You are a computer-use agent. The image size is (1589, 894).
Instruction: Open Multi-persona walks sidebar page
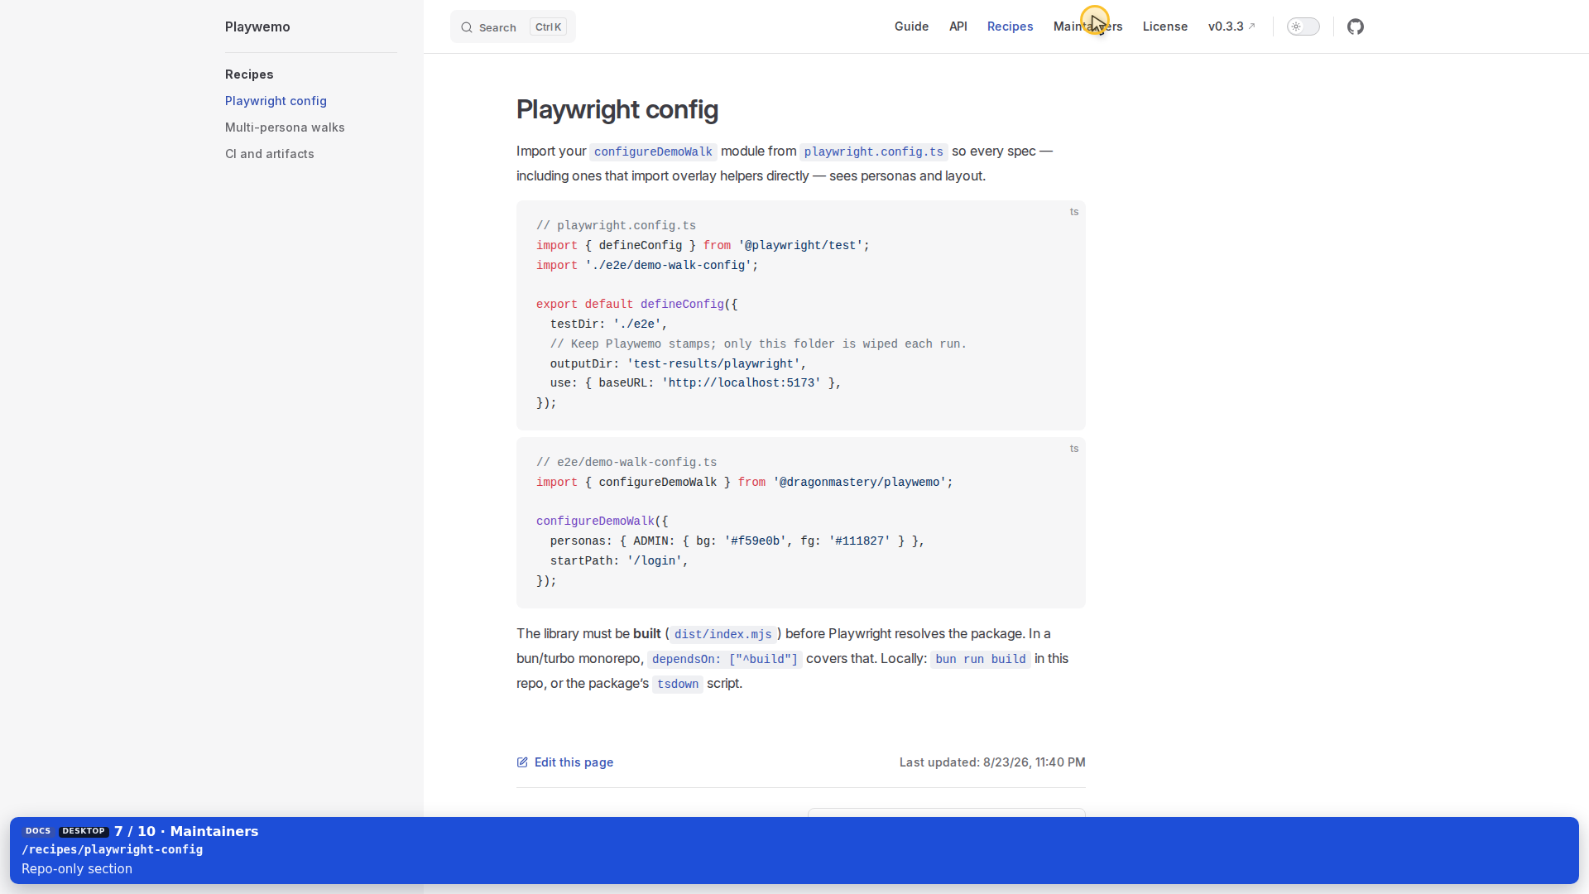285,127
